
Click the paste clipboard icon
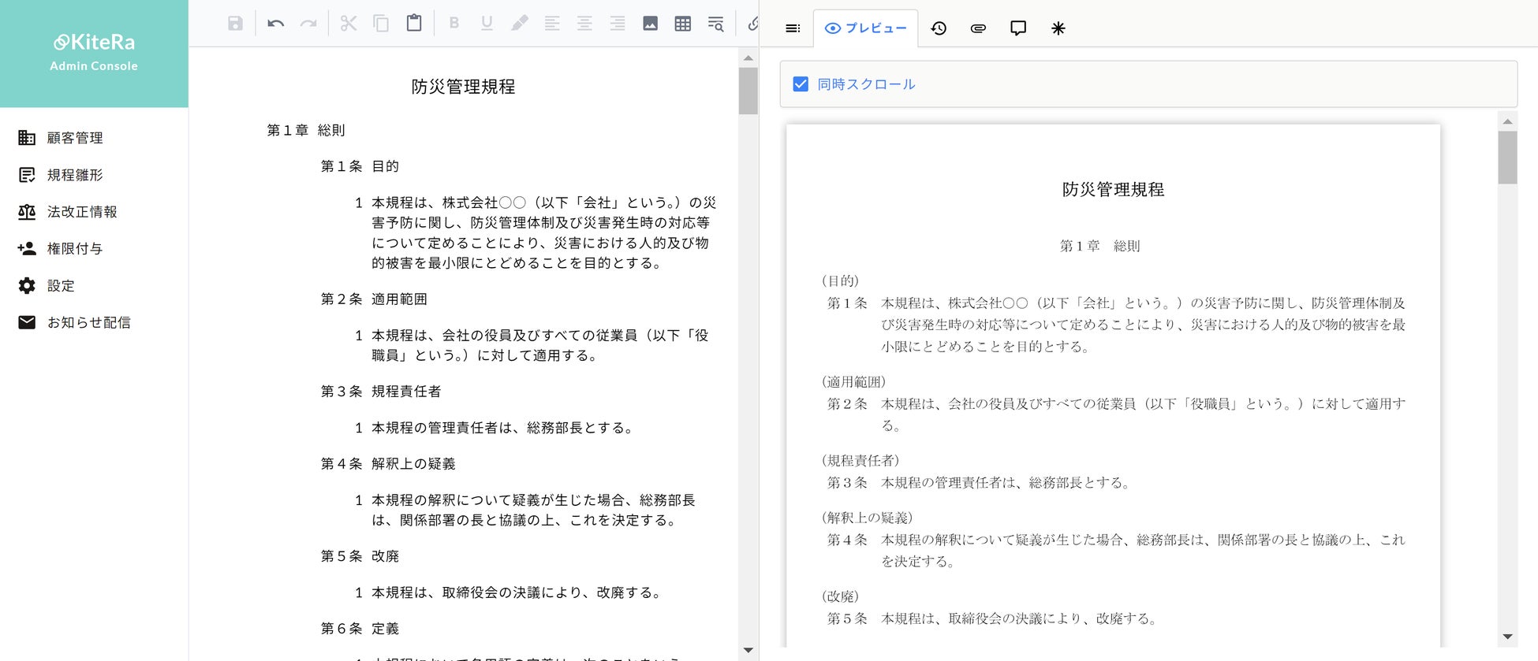coord(413,24)
